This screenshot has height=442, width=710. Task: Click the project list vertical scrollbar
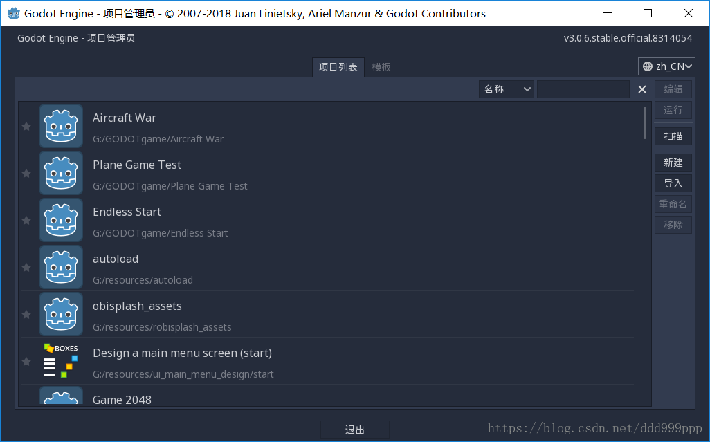click(x=645, y=122)
